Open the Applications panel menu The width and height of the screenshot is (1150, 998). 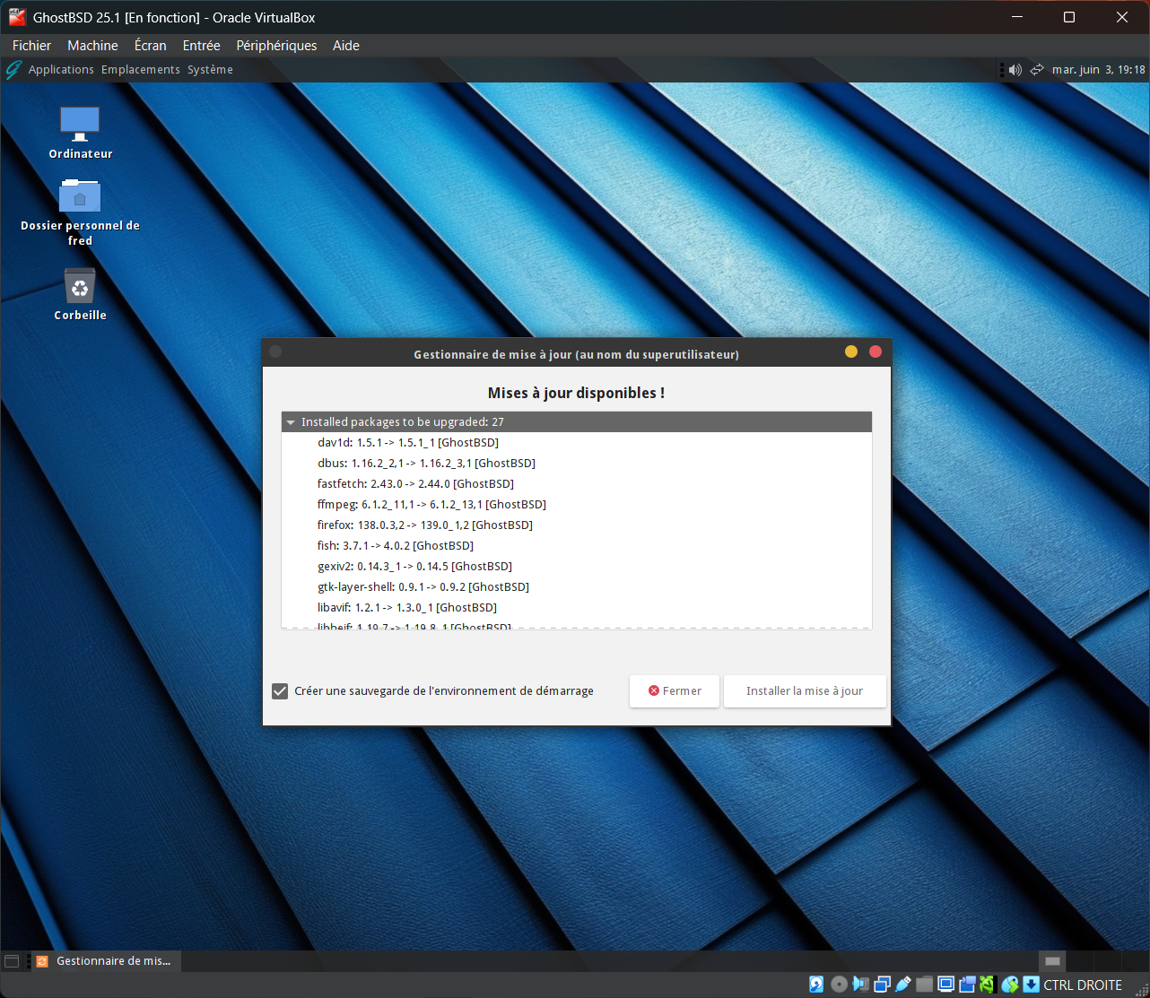(x=61, y=70)
